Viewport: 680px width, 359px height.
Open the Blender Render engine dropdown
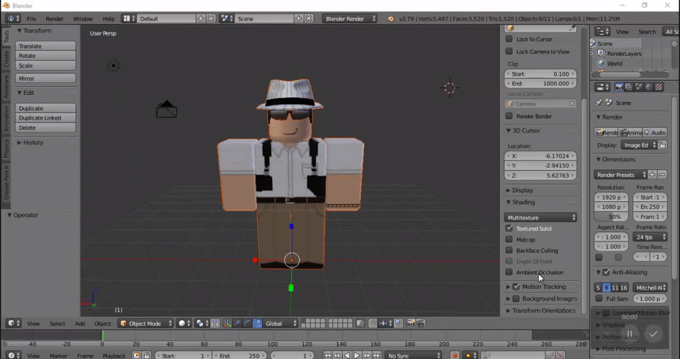(x=350, y=18)
